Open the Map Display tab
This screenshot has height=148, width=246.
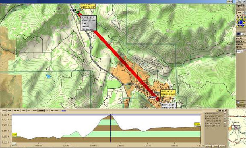tap(54, 110)
